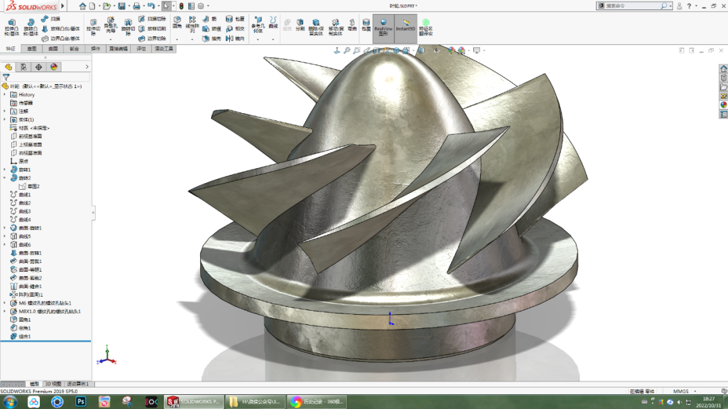Select the 弯曲 (Flex) tool
The image size is (728, 409).
click(x=352, y=23)
